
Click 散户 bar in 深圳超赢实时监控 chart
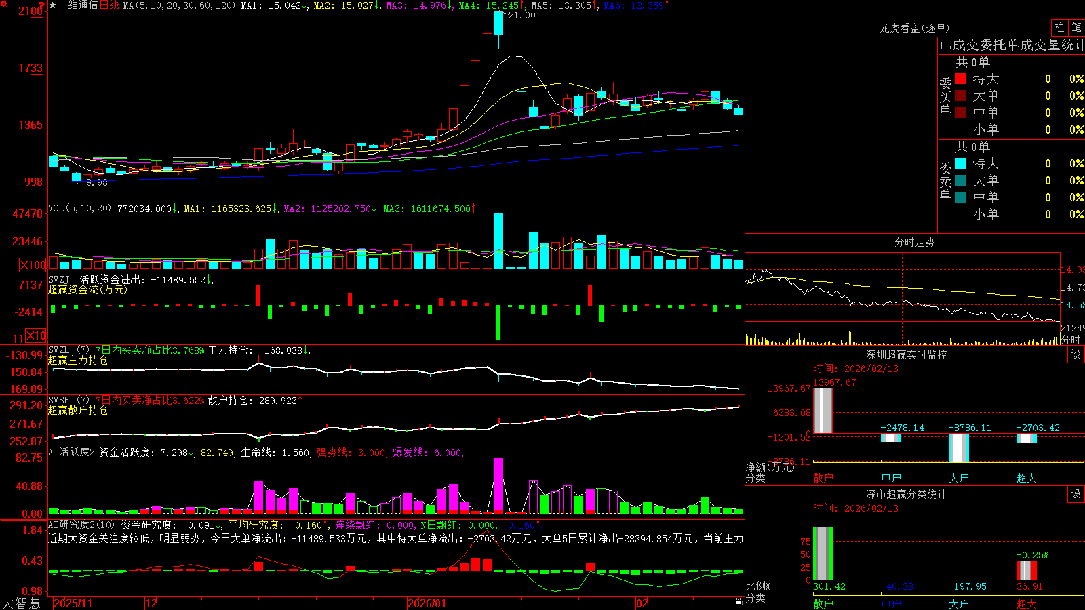pos(823,411)
